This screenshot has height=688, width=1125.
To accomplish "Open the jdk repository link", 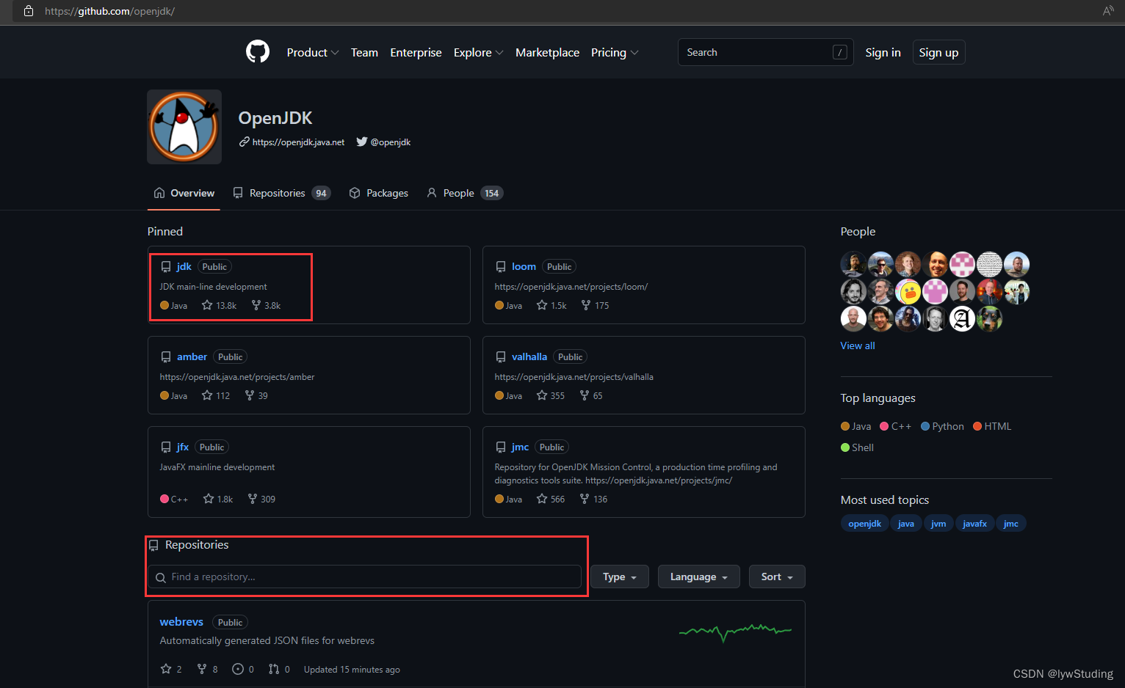I will coord(184,266).
